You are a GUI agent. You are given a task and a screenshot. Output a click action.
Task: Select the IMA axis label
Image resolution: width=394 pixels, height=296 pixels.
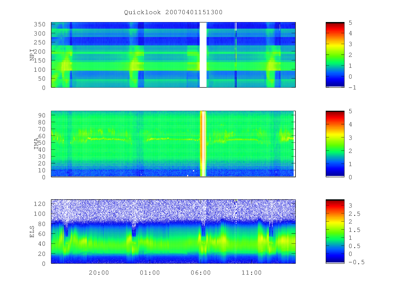[36, 144]
